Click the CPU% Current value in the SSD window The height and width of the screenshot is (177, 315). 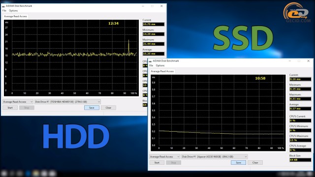(x=300, y=120)
